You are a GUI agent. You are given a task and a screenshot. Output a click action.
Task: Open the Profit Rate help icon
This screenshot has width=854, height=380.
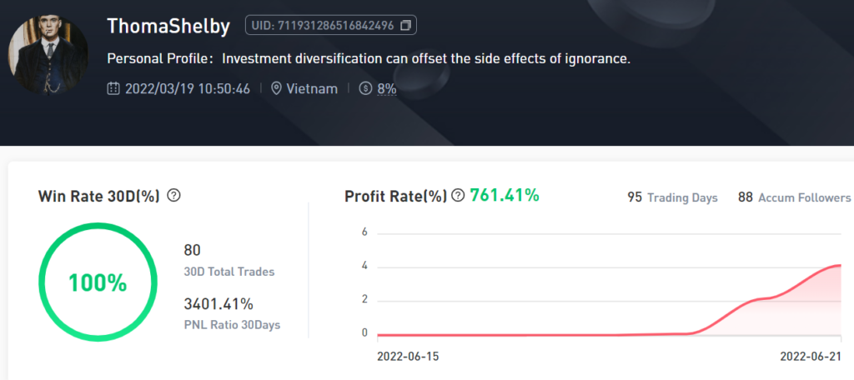click(458, 196)
